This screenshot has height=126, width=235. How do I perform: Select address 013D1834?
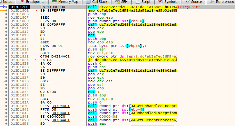tap(19, 92)
